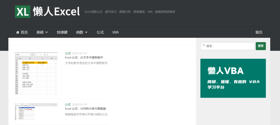The height and width of the screenshot is (125, 280).
Task: Click excerpt 文字和数字混合的文本中提取数字
Action: pos(86,63)
